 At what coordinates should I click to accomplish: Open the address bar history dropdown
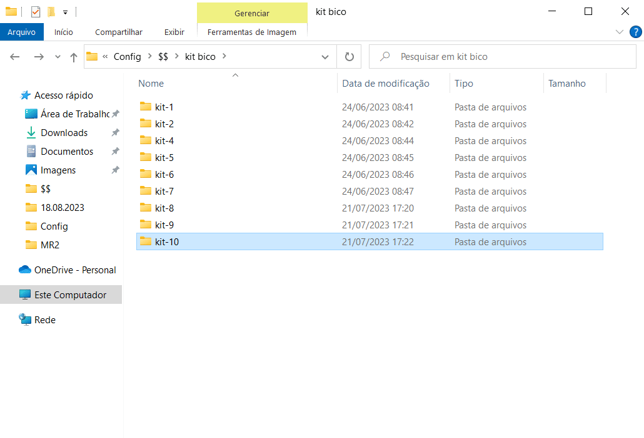(325, 57)
